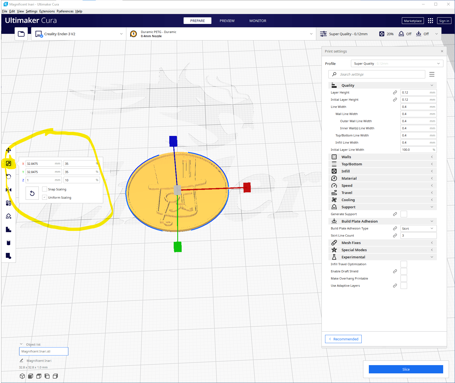This screenshot has height=383, width=455.
Task: Select the Mirror tool
Action: tap(9, 190)
